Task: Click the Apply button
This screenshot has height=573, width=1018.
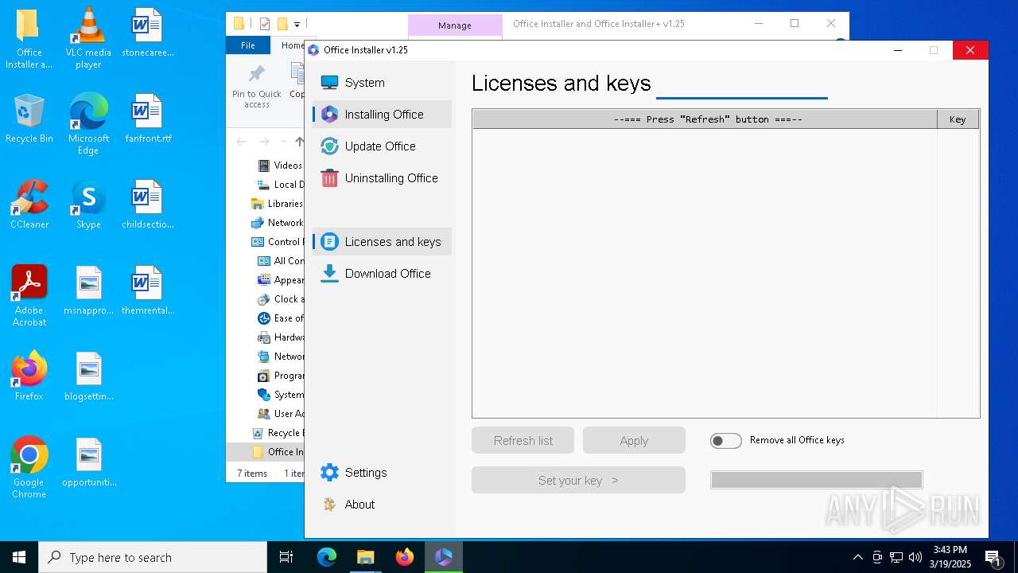Action: click(x=634, y=440)
